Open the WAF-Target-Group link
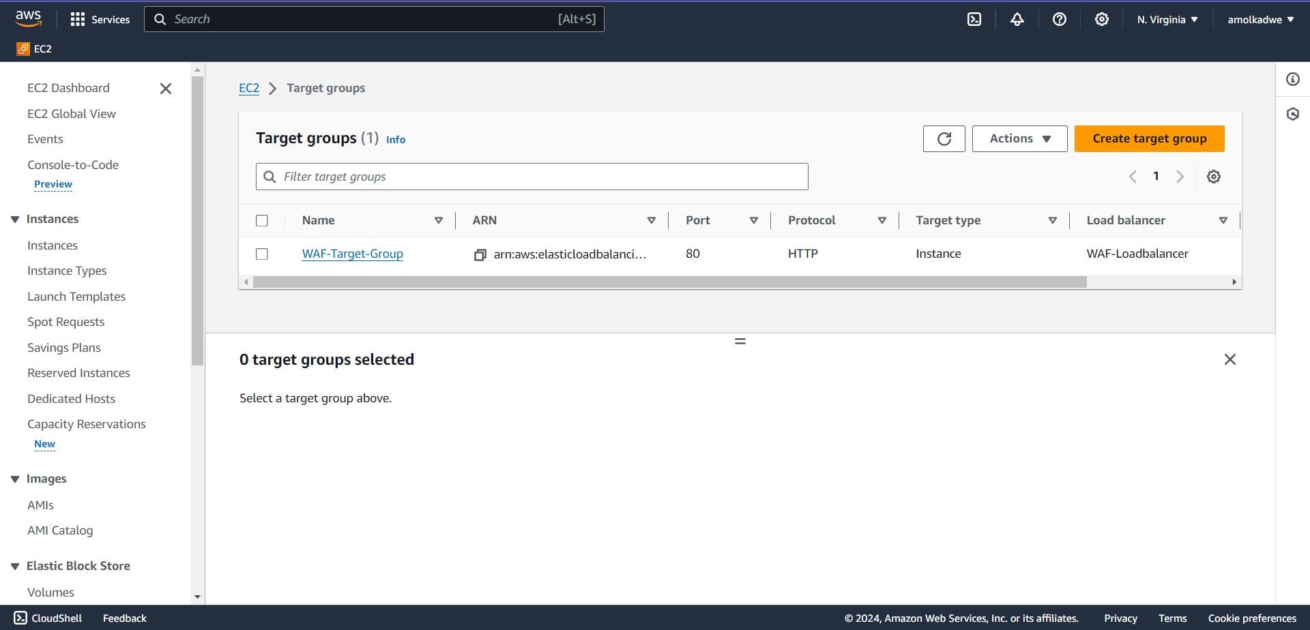The width and height of the screenshot is (1310, 630). point(352,254)
